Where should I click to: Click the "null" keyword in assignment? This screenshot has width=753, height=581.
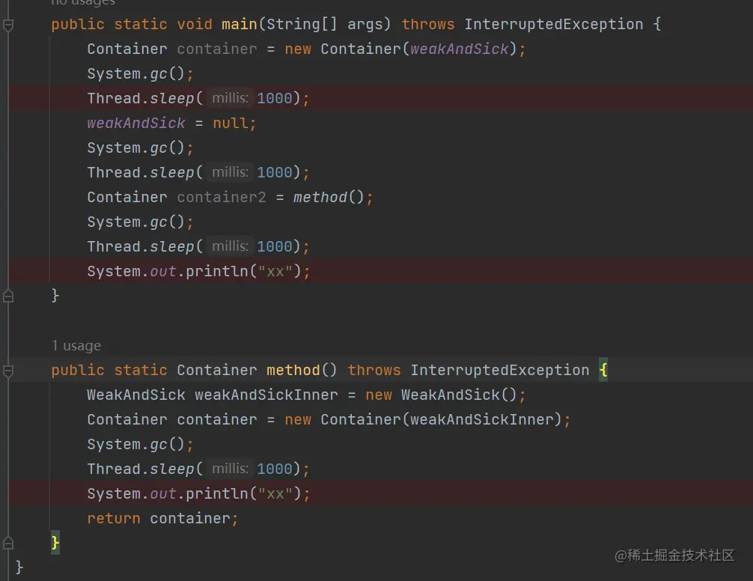tap(231, 124)
